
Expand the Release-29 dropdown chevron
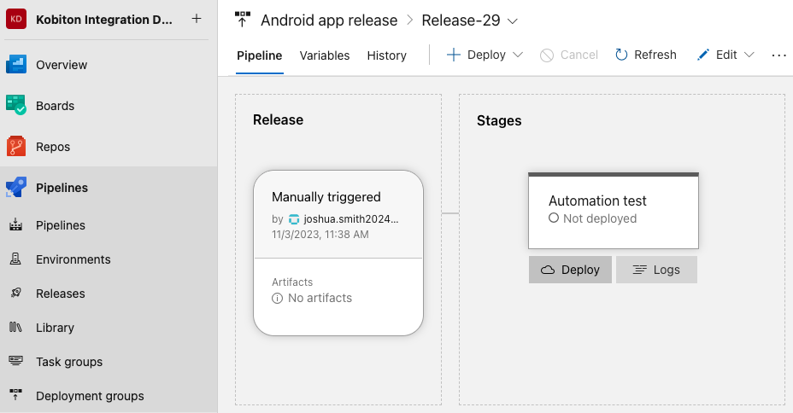[513, 21]
